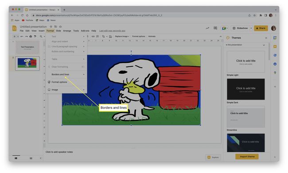Screen dimensions: 288x173
Task: Open the Chrome extensions puzzle icon
Action: point(261,15)
